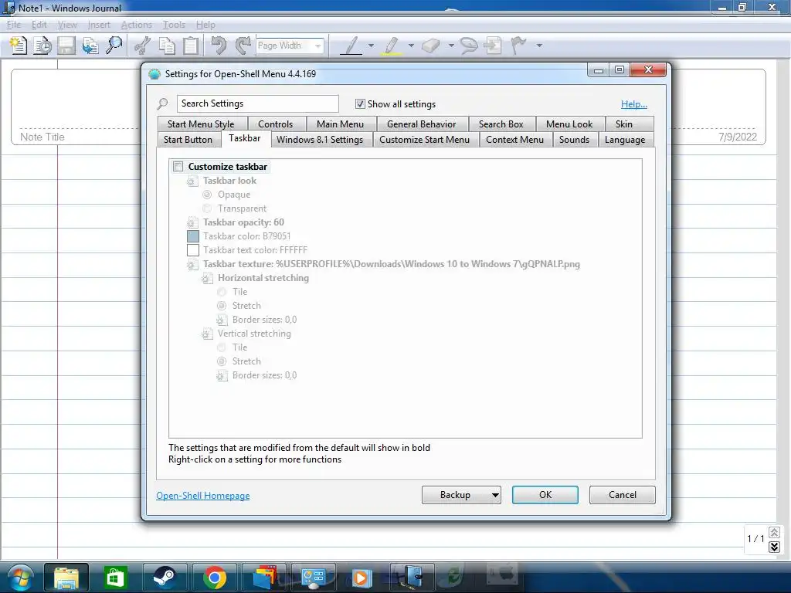Click import/export icon next to Save
The width and height of the screenshot is (791, 593).
pos(90,46)
